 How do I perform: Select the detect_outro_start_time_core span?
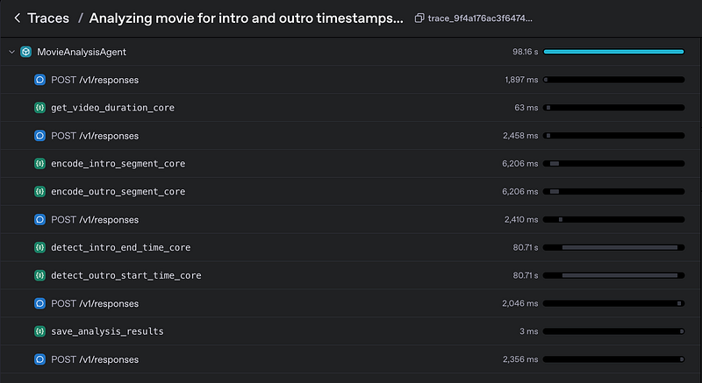125,275
